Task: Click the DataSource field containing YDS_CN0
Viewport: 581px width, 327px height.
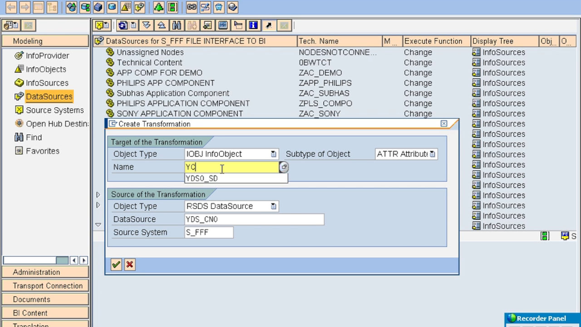Action: 254,219
